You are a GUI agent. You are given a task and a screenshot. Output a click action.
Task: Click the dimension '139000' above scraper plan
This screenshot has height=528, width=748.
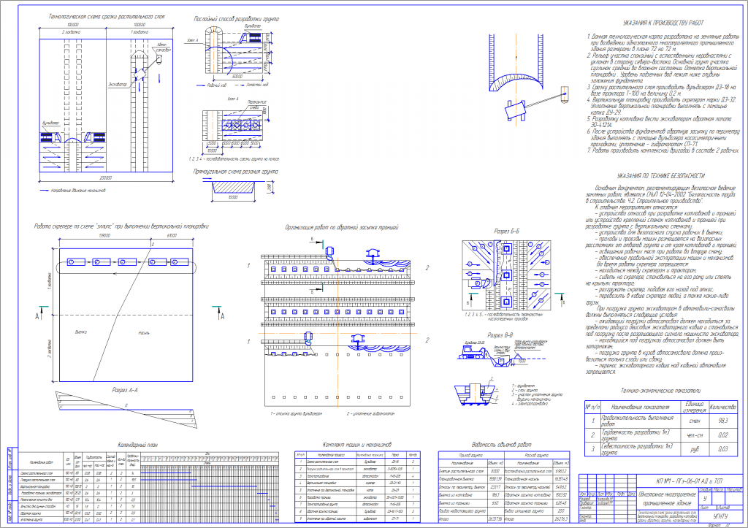104,236
